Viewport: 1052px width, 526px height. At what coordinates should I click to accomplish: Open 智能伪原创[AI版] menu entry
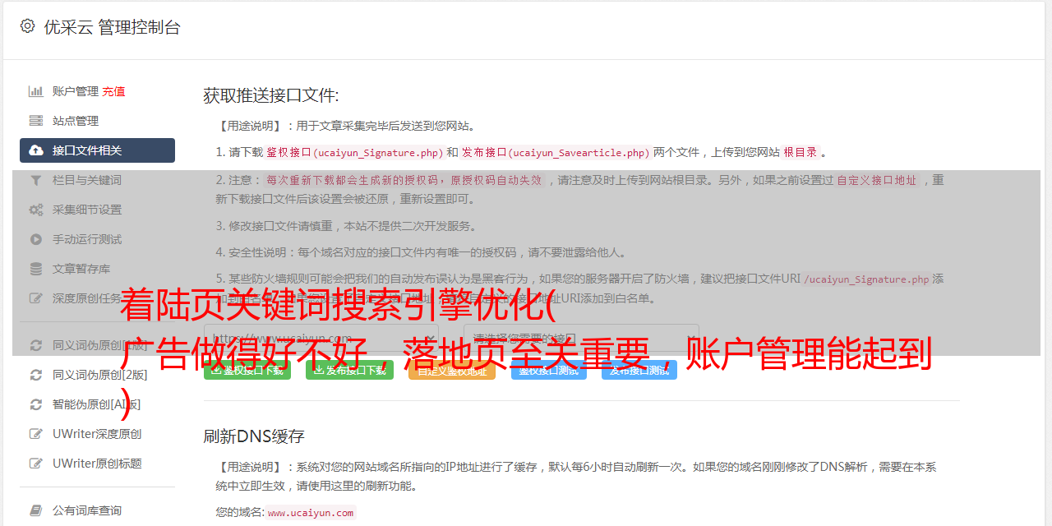click(97, 404)
